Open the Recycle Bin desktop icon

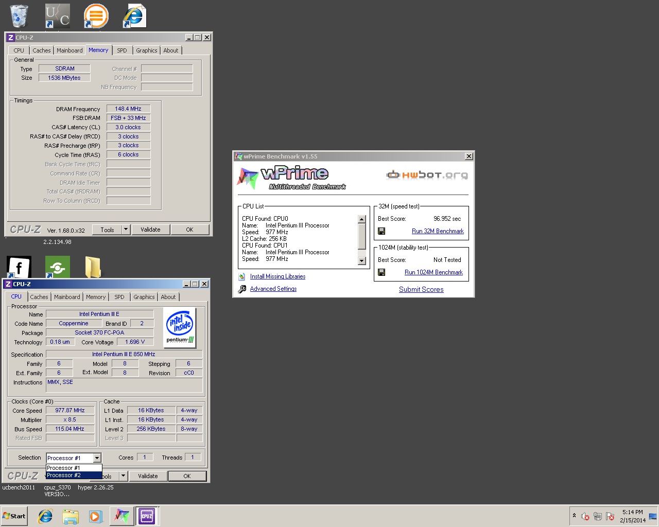tap(19, 15)
